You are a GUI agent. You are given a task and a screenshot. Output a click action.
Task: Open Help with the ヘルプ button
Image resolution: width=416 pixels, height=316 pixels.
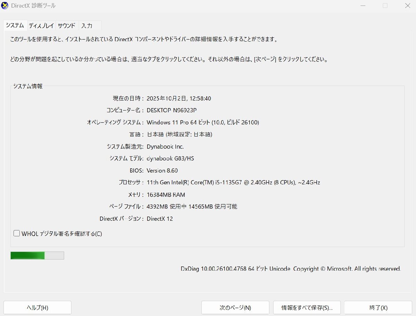point(37,307)
